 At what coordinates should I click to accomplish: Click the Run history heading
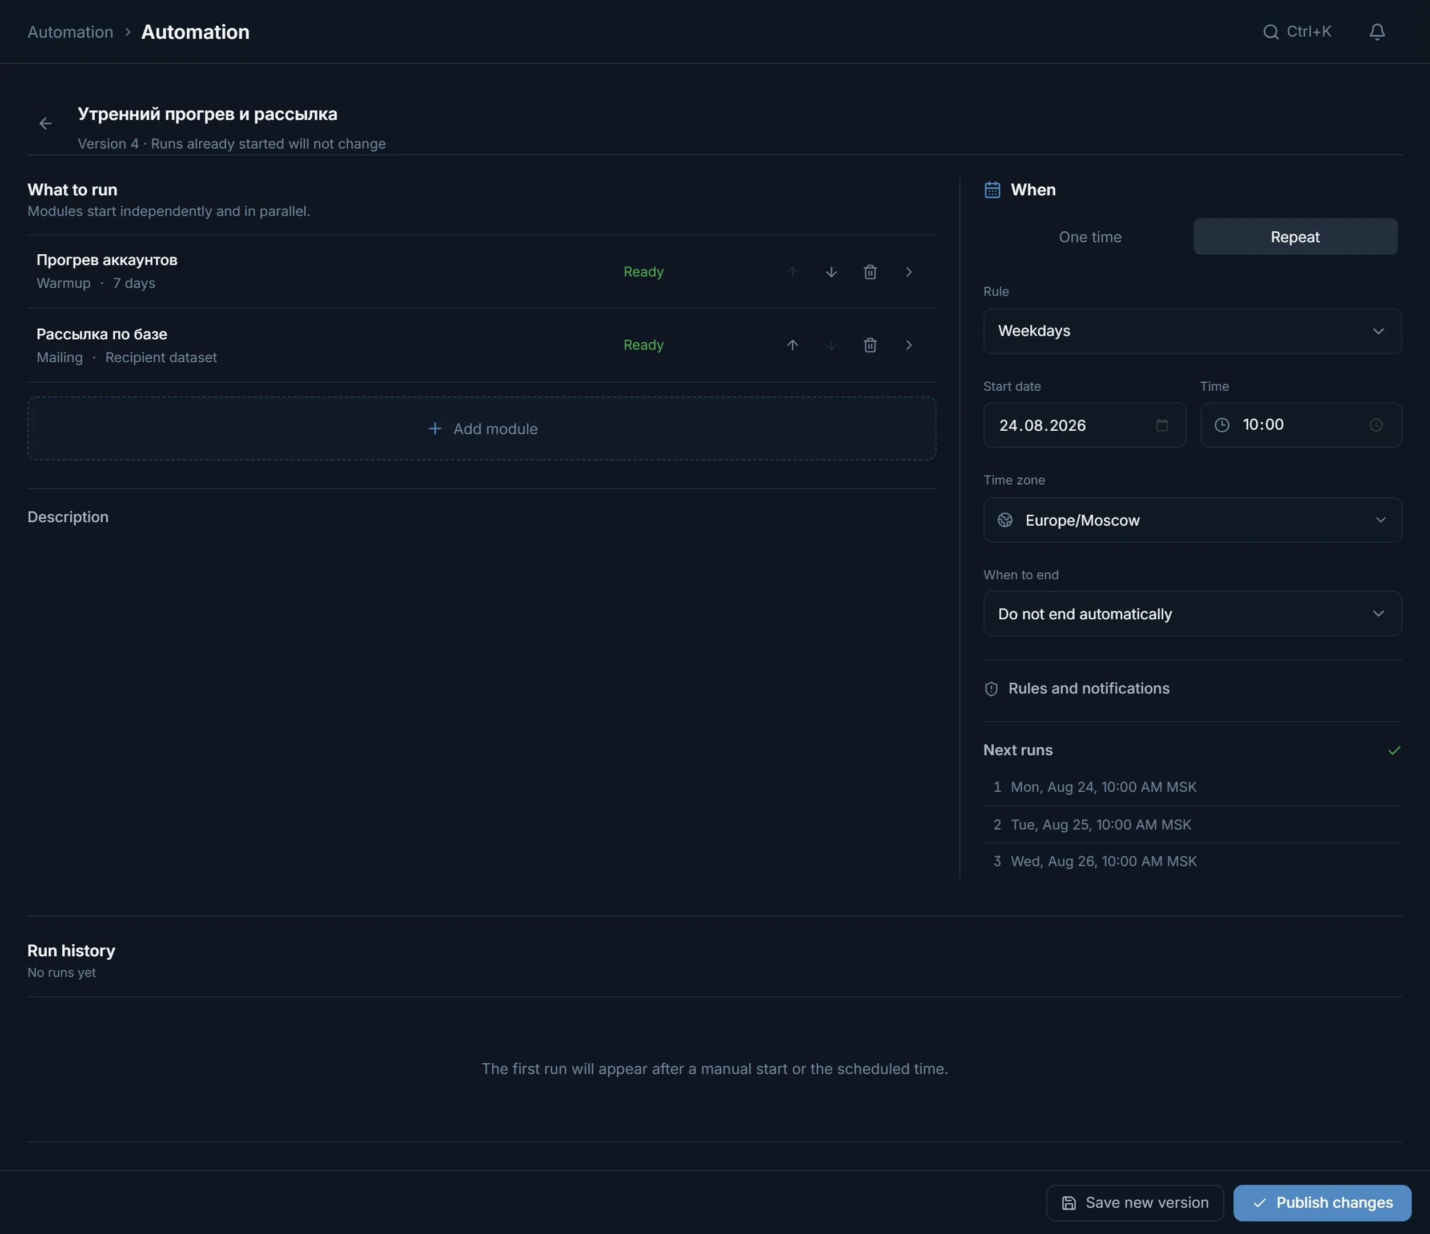pos(71,951)
